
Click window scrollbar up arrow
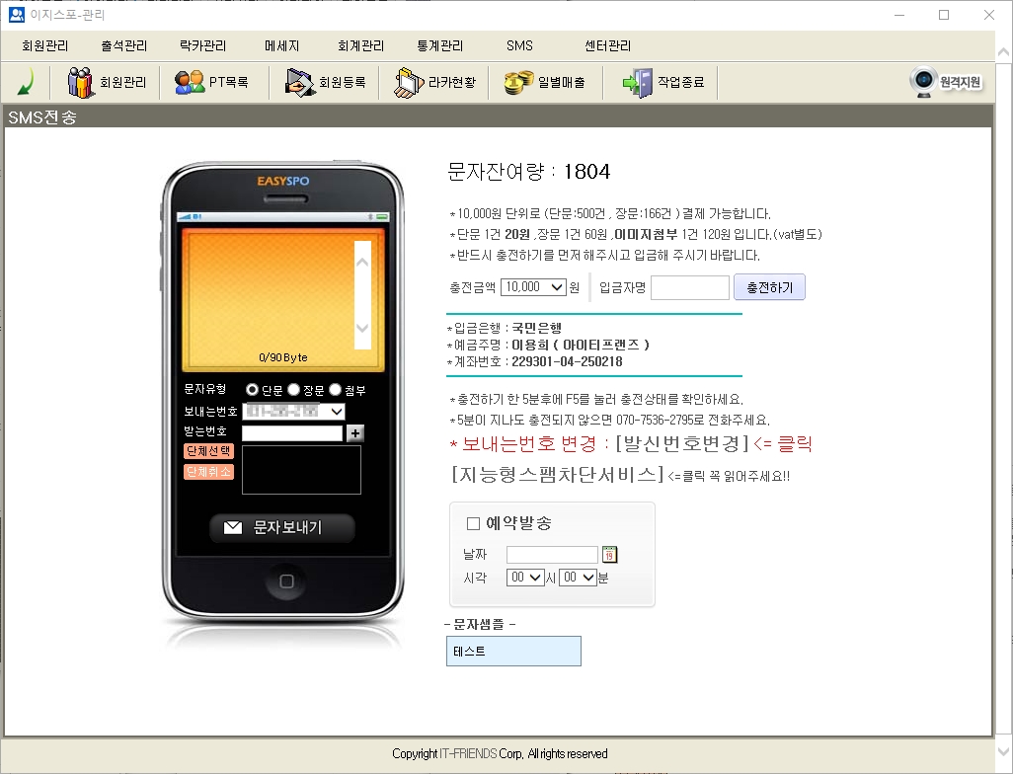(x=1003, y=51)
